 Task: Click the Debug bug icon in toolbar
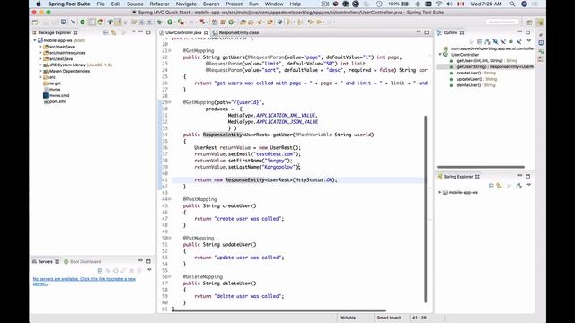[160, 22]
